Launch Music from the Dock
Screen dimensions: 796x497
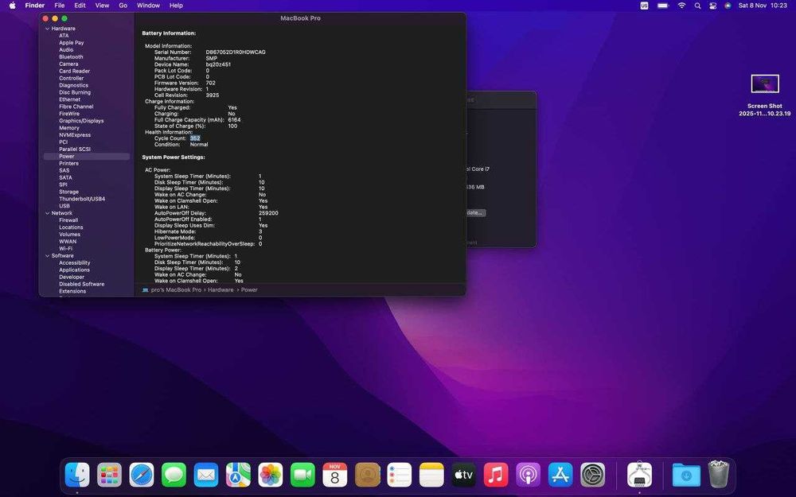(x=496, y=476)
